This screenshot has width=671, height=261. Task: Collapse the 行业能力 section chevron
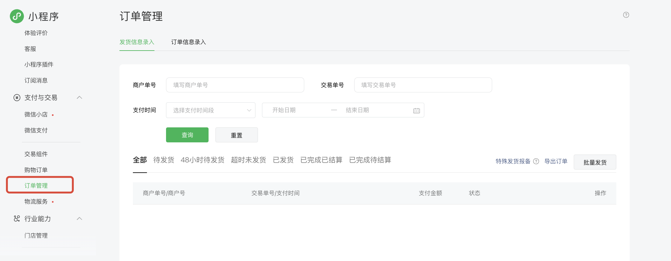pos(79,219)
